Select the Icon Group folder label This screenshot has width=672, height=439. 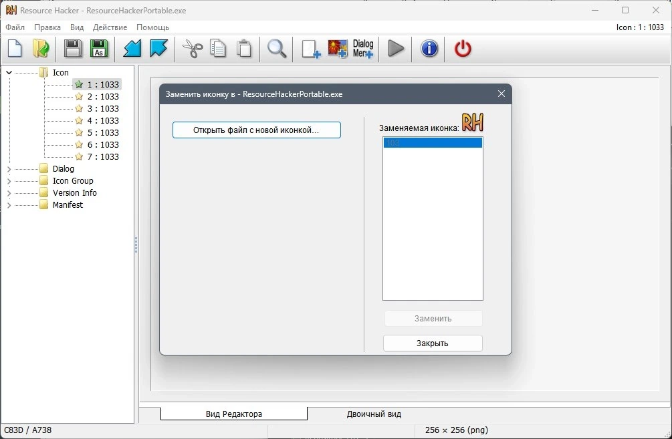pos(73,180)
